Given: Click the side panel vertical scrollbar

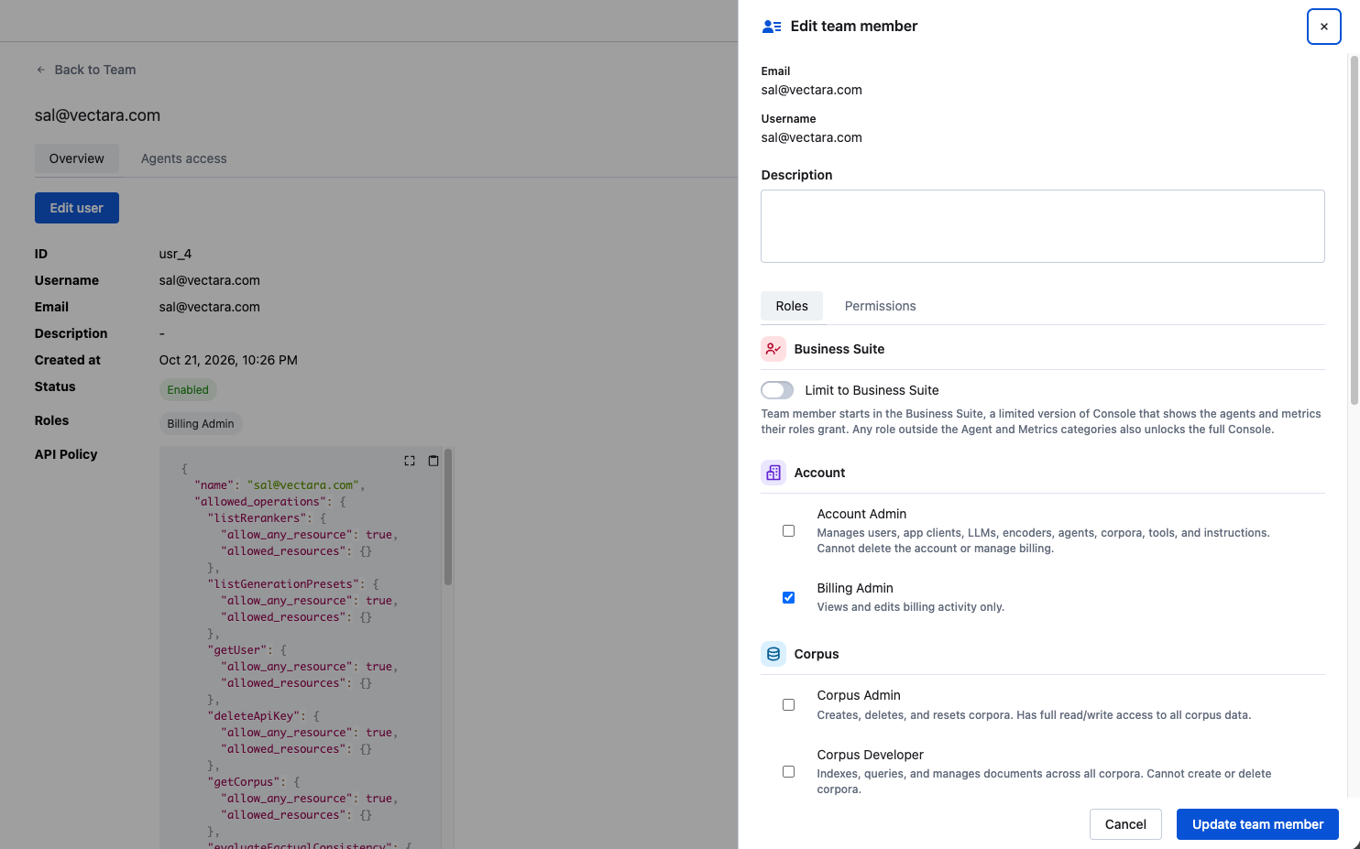Looking at the screenshot, I should [1354, 229].
